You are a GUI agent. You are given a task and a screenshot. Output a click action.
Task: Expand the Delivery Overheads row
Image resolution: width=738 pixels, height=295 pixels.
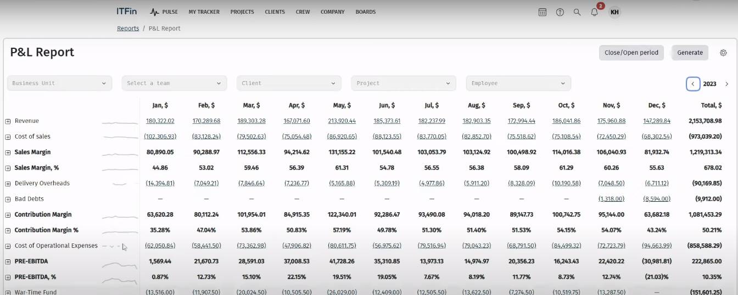coord(8,184)
